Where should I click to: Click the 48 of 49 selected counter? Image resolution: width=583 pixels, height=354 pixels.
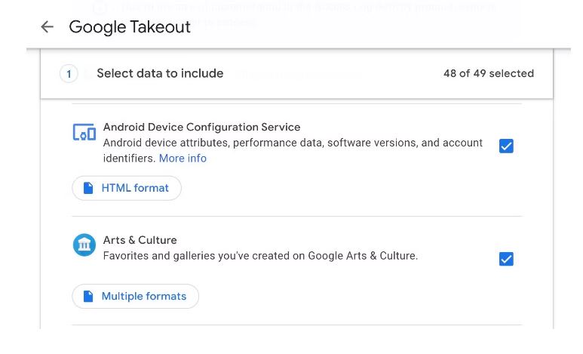(x=488, y=74)
